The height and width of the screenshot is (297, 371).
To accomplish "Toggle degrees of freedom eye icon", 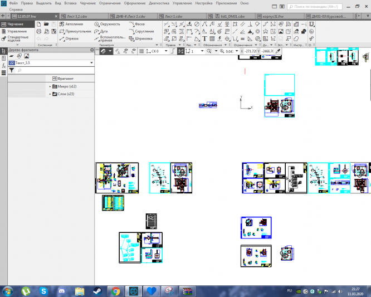I will coord(134,51).
